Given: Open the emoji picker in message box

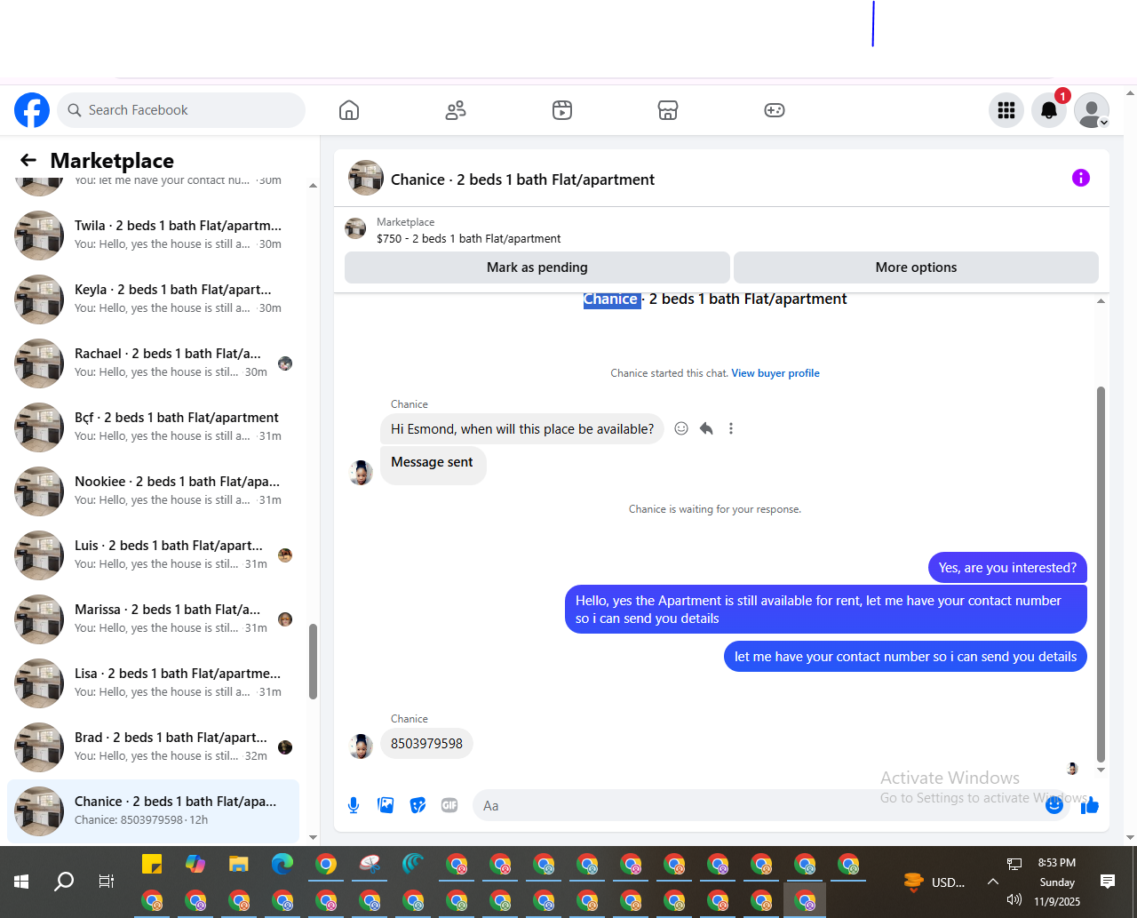Looking at the screenshot, I should pyautogui.click(x=1054, y=805).
